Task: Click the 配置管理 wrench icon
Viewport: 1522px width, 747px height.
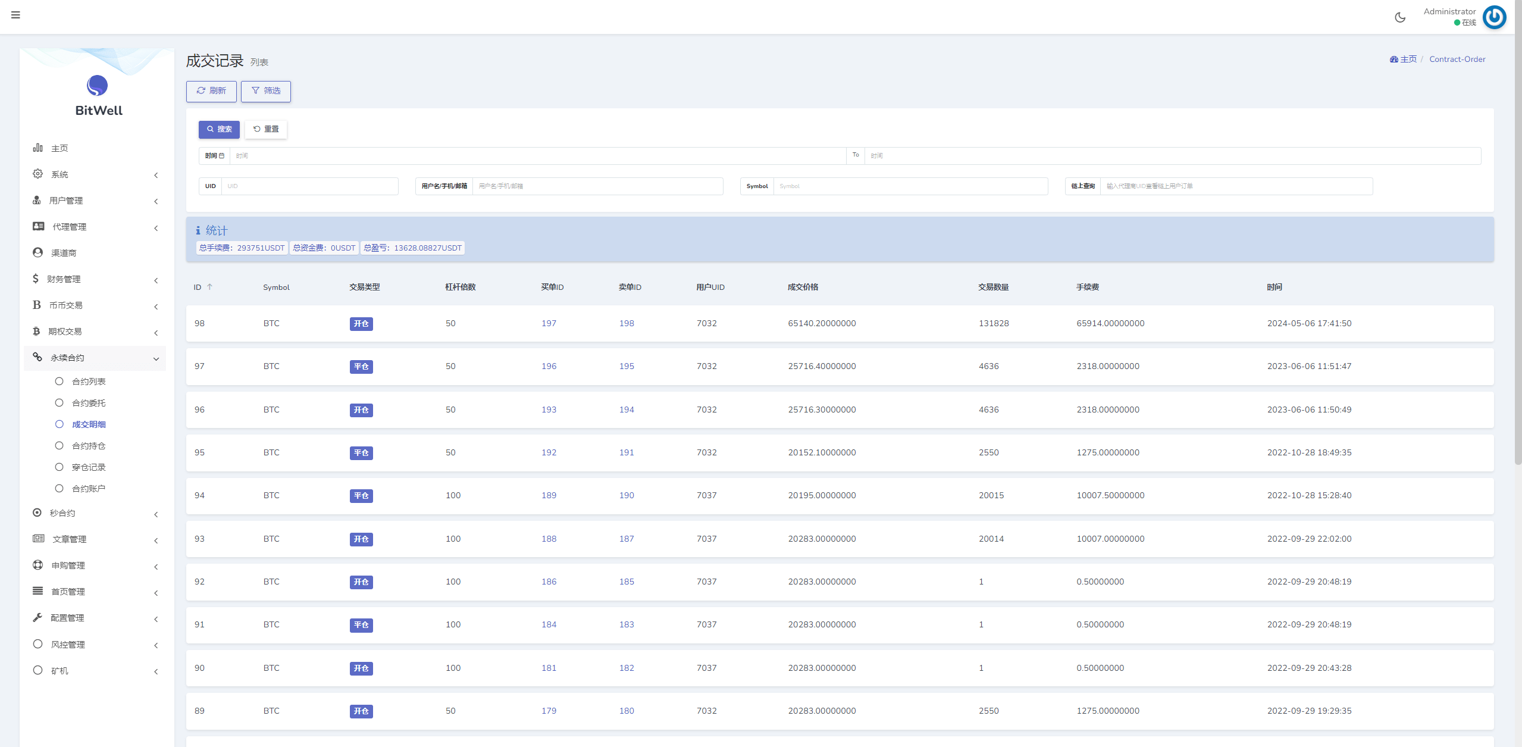Action: coord(37,617)
